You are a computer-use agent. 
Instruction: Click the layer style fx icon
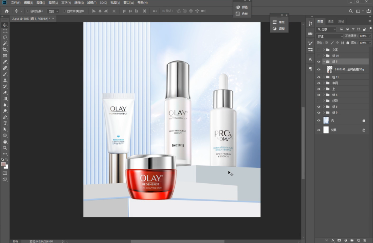pyautogui.click(x=333, y=240)
